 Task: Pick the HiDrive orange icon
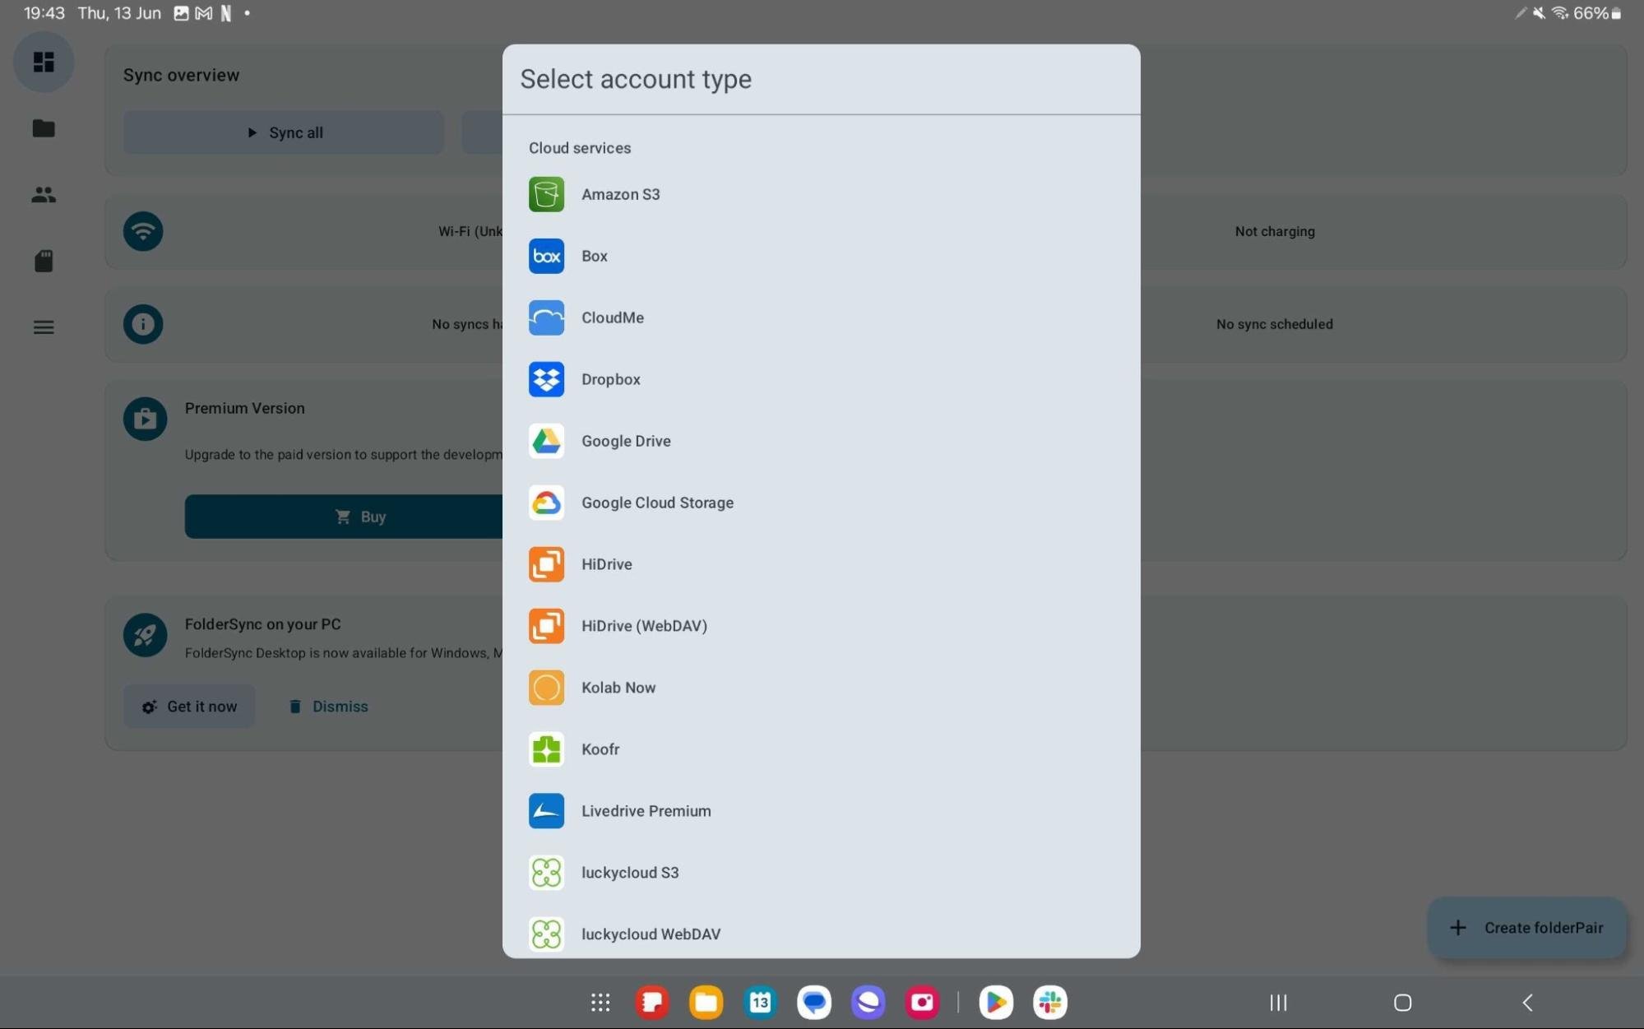pos(546,564)
